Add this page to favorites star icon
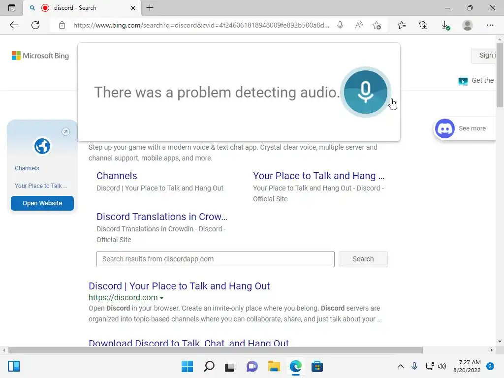The width and height of the screenshot is (504, 378). 377,25
